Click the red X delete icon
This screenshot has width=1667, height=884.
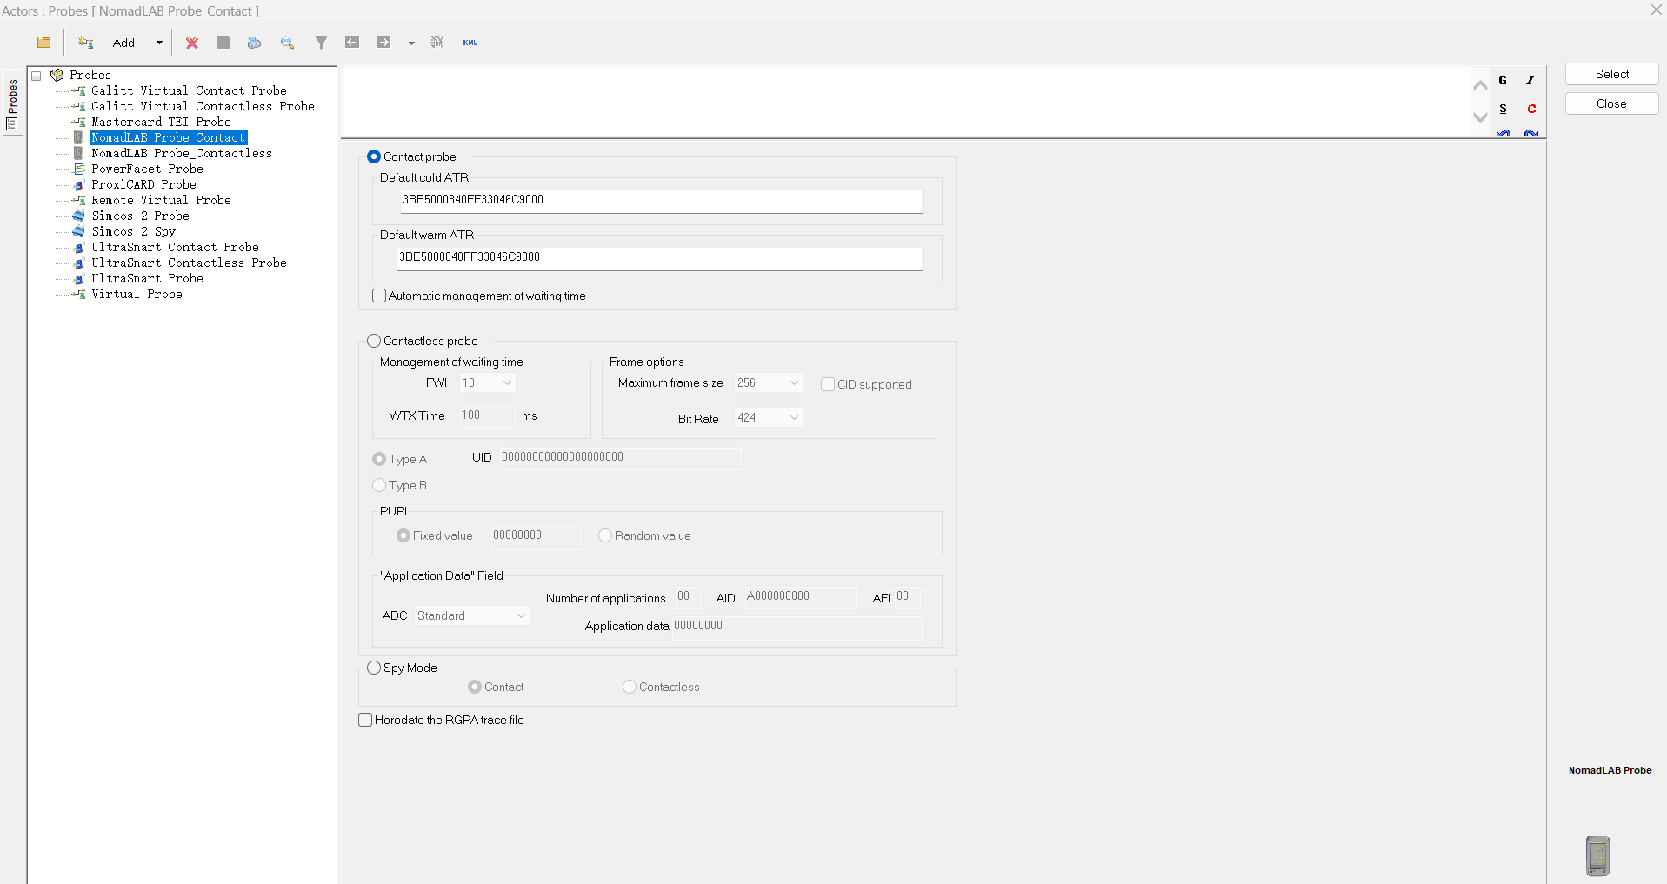coord(192,43)
